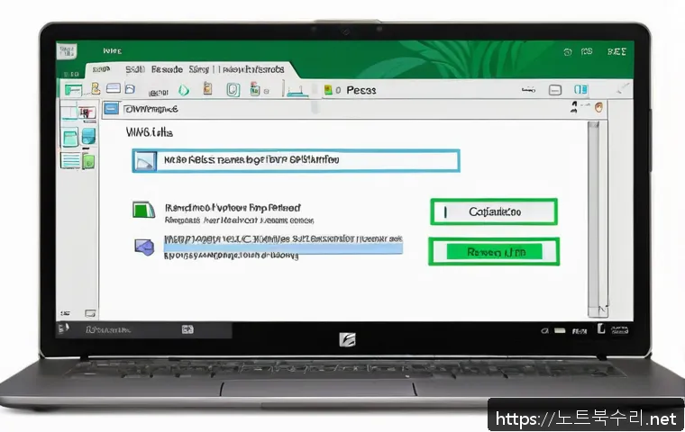Click the white green-outlined Cojiarkioo button
Screen dimensions: 685x432
(x=493, y=212)
